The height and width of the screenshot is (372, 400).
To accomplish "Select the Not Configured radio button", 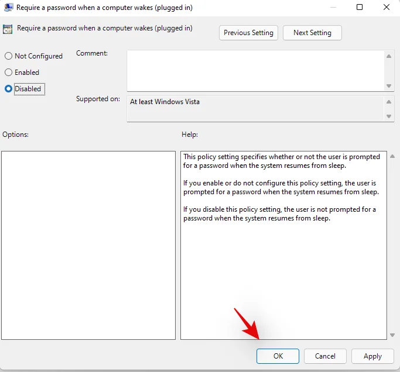I will pyautogui.click(x=8, y=56).
